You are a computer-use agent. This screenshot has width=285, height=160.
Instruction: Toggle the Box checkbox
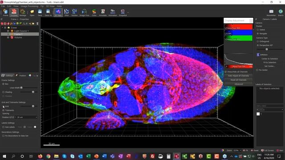point(3,84)
